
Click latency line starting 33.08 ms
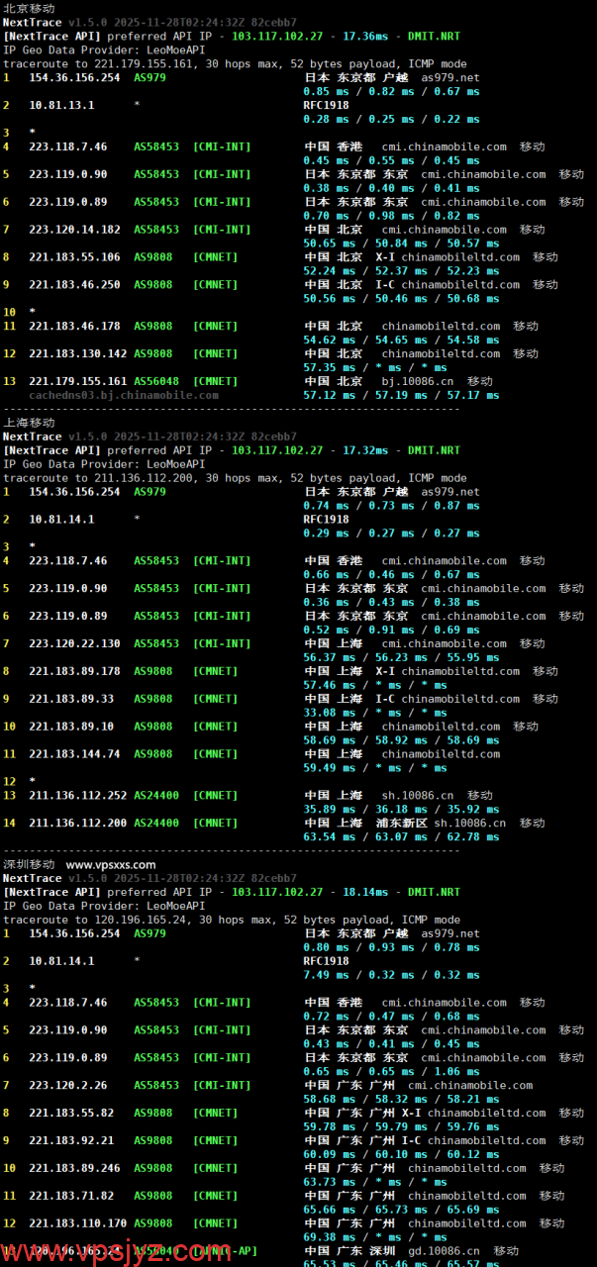pos(375,713)
